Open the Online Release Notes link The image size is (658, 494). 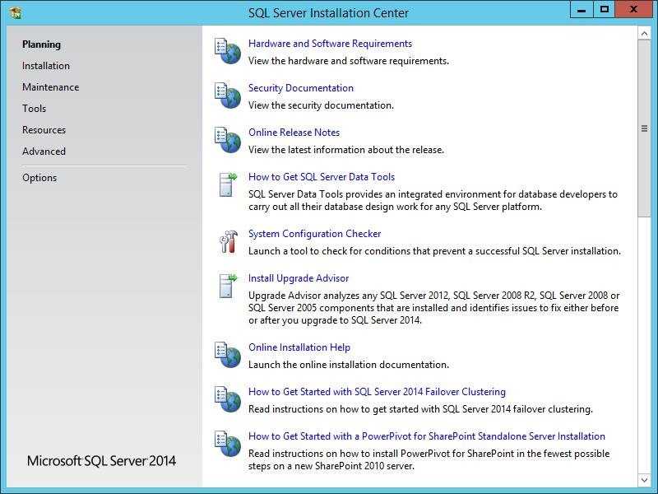coord(294,133)
